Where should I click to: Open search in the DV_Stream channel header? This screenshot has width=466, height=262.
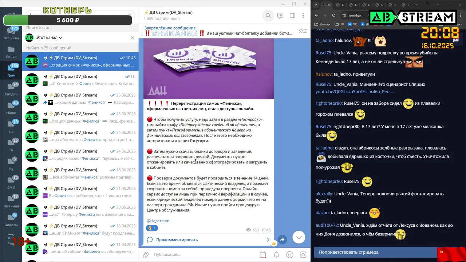tap(268, 16)
